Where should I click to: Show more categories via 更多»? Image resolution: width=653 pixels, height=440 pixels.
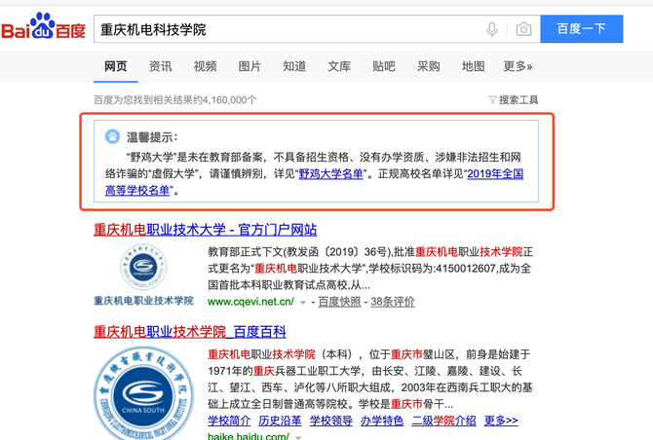click(518, 66)
